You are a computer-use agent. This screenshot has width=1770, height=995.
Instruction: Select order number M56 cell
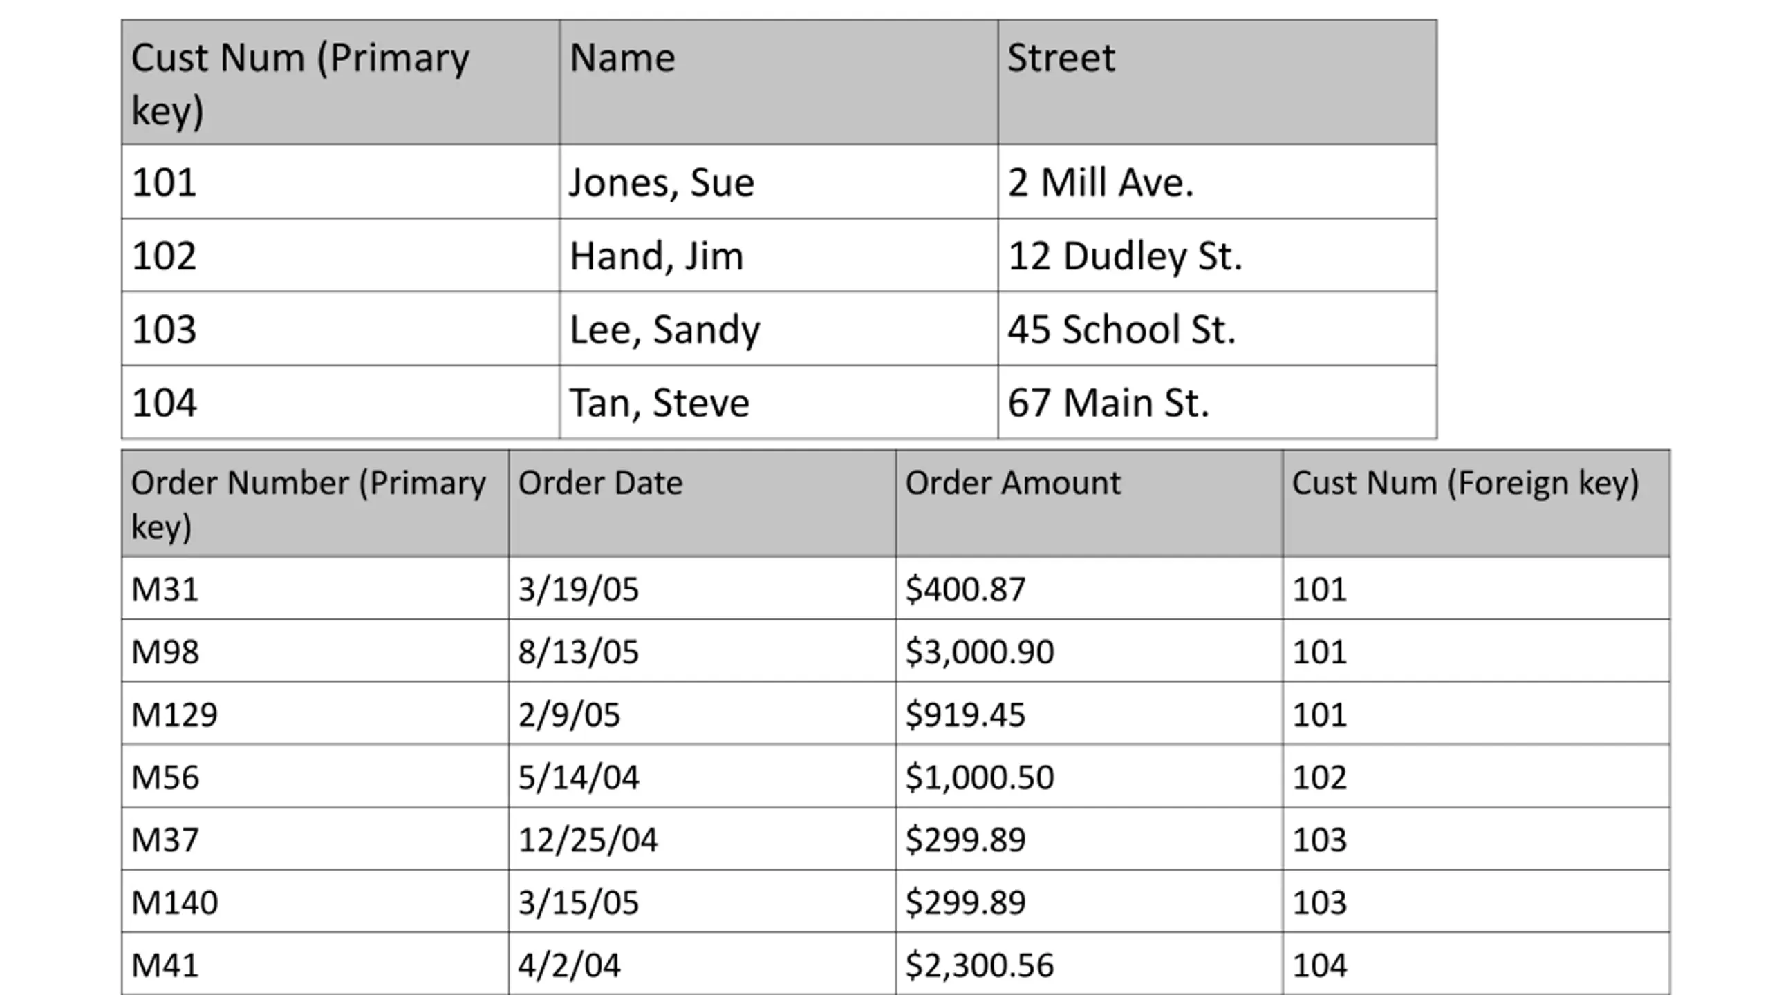click(315, 777)
